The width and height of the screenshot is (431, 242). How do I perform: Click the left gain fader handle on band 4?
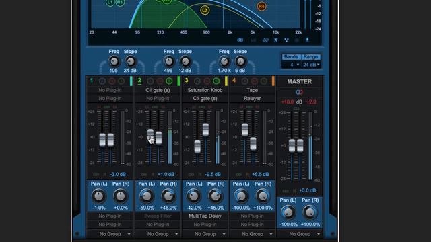pyautogui.click(x=244, y=130)
